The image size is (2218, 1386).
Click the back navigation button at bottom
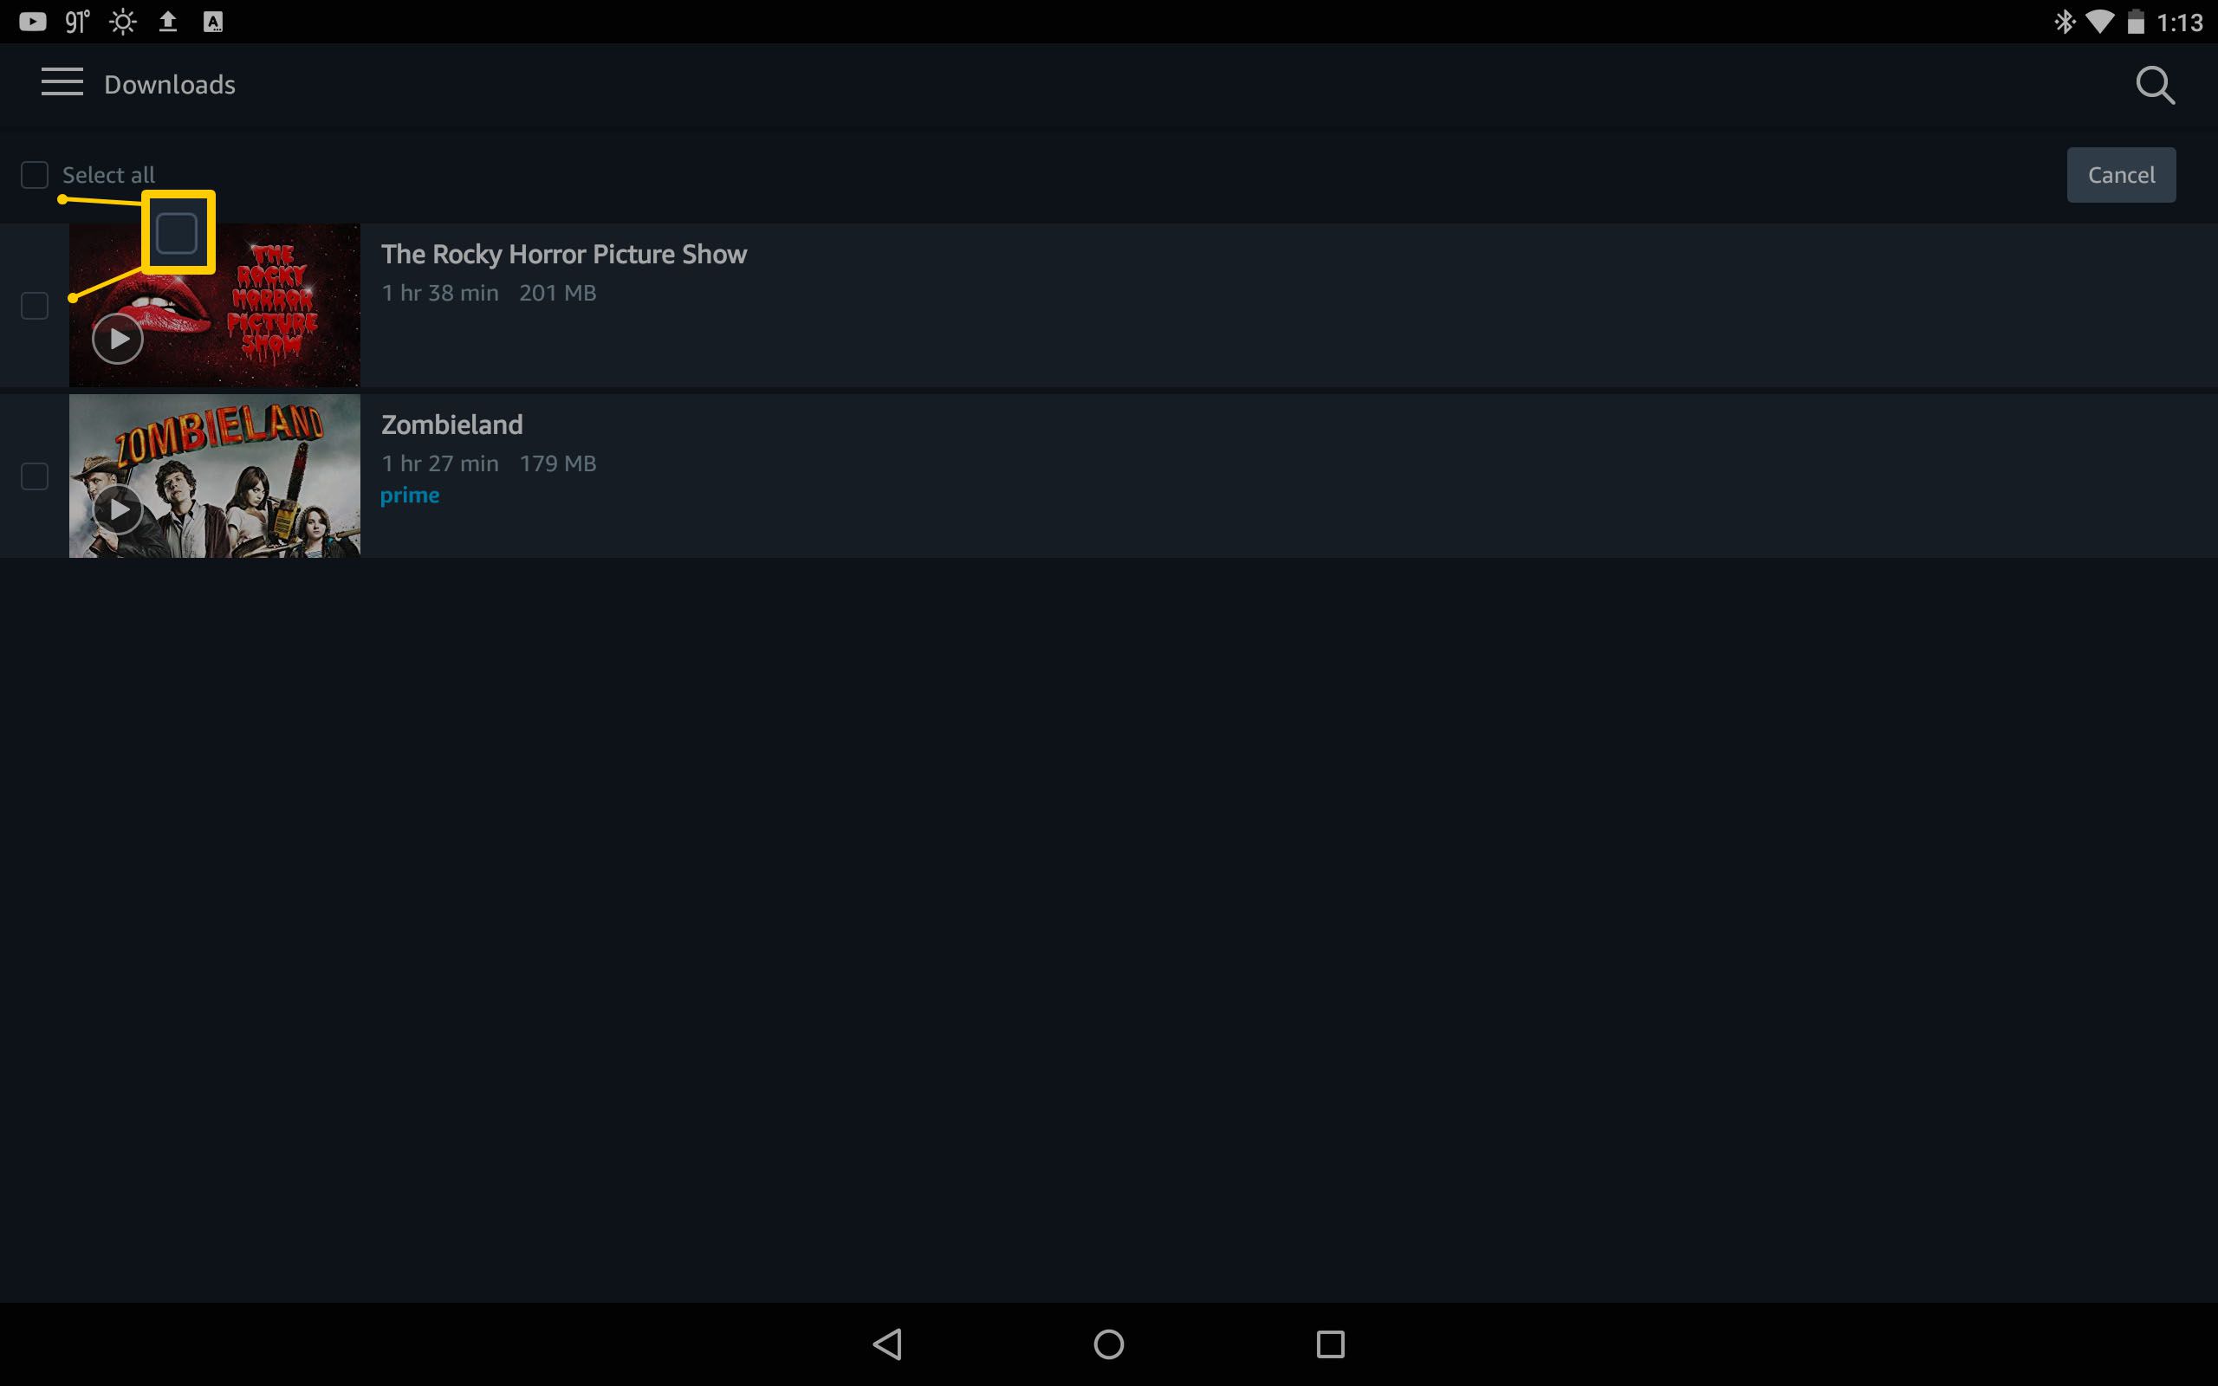888,1343
